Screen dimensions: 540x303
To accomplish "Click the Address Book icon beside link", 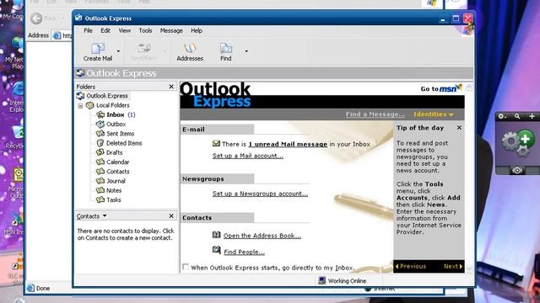I will point(216,235).
